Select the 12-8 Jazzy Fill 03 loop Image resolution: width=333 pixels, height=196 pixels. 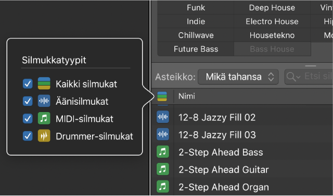[242, 134]
